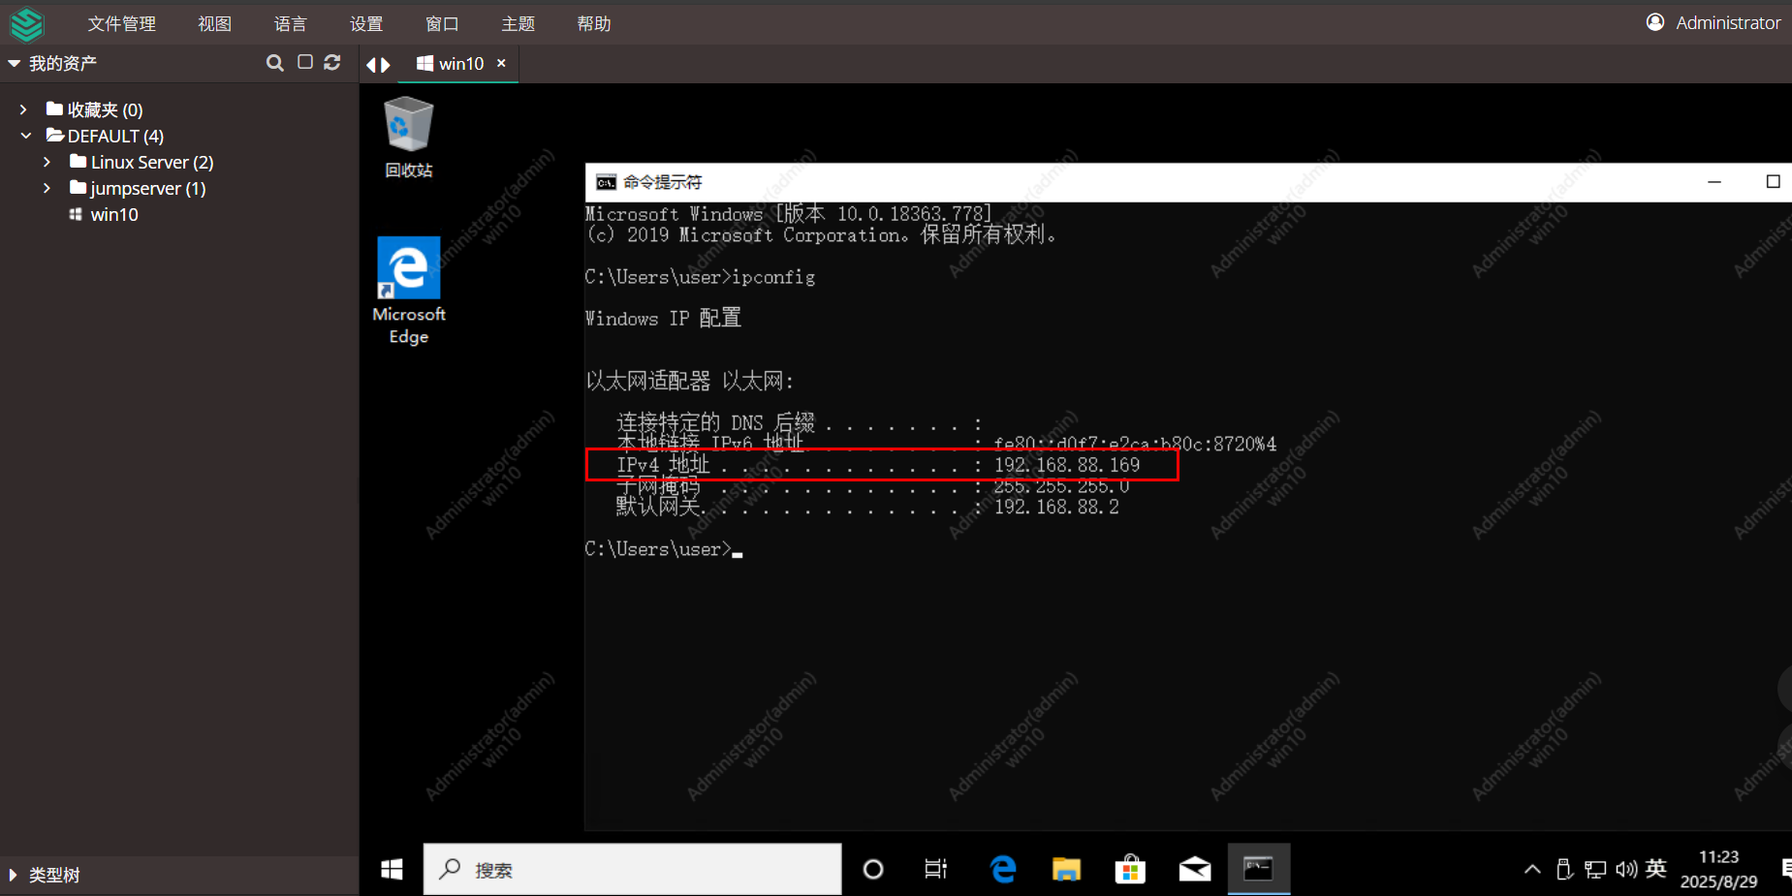1792x896 pixels.
Task: Expand the 类型树 panel section
Action: tap(14, 875)
